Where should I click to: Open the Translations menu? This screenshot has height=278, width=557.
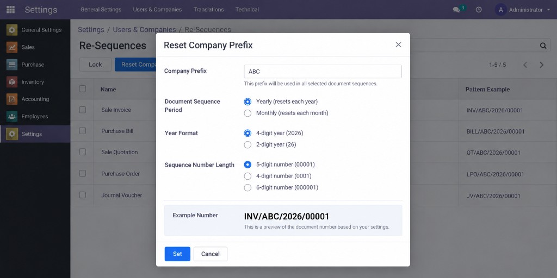tap(208, 10)
